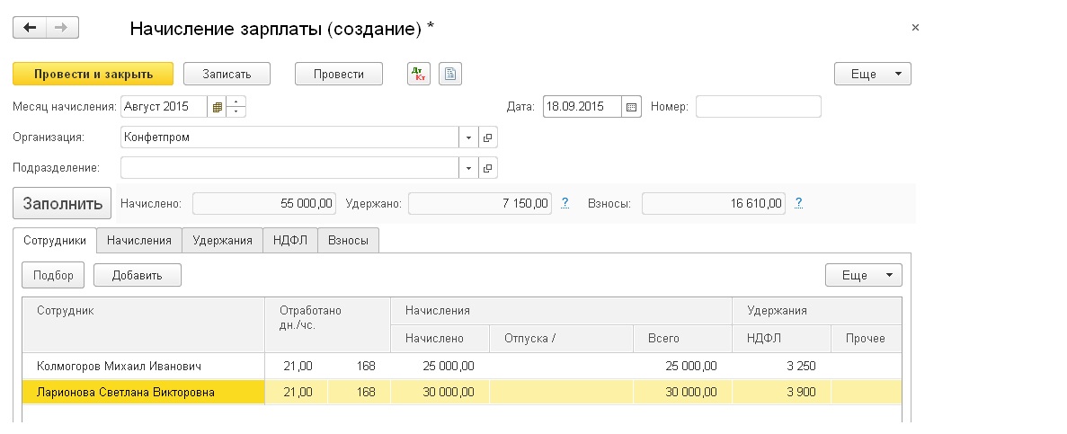The image size is (1067, 434).
Task: Click the Добавить button
Action: [x=137, y=275]
